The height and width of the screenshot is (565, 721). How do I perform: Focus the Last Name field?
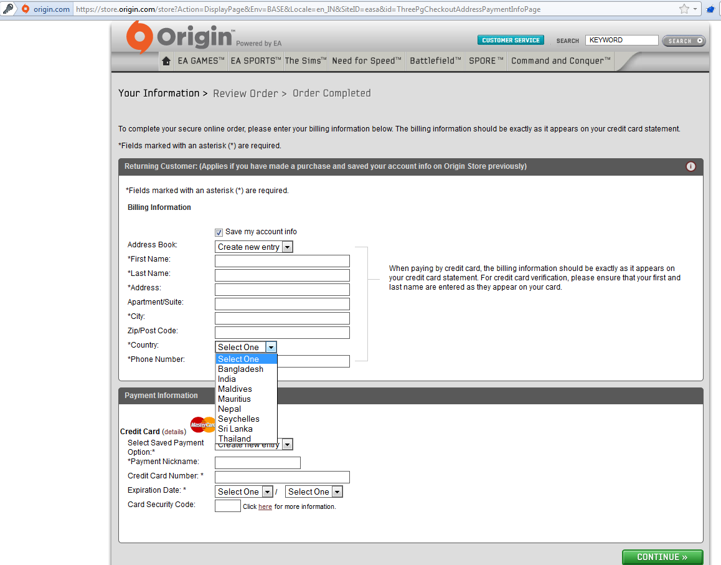282,275
